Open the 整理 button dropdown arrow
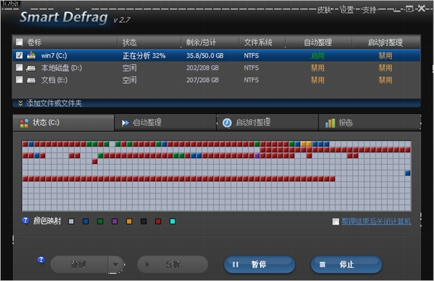434x281 pixels. pos(116,264)
